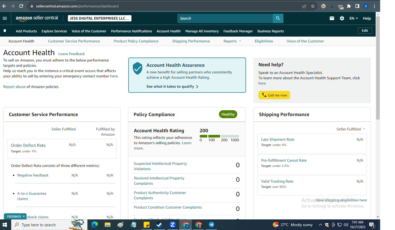This screenshot has height=230, width=395.
Task: Open the browser extensions puzzle icon
Action: click(349, 6)
